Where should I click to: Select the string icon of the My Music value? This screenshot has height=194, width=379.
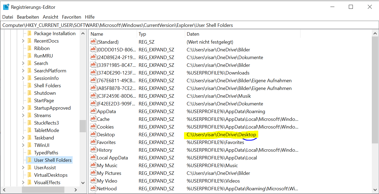tap(93, 165)
